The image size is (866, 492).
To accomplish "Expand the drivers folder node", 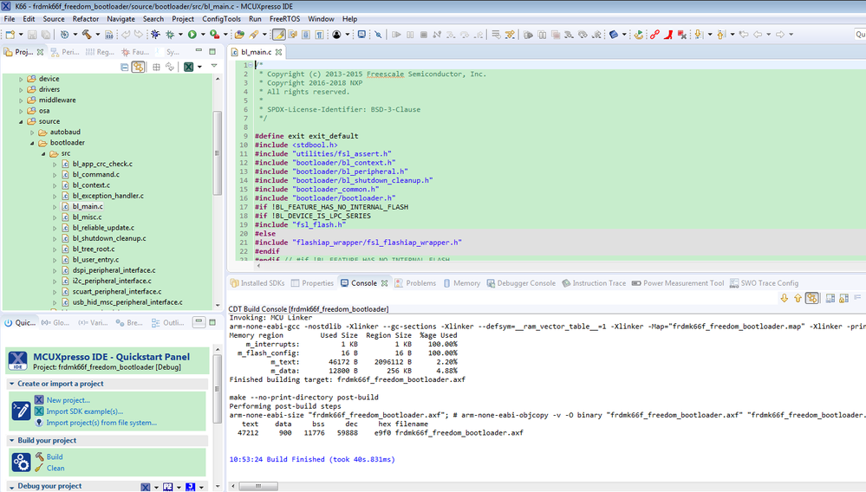I will point(22,89).
